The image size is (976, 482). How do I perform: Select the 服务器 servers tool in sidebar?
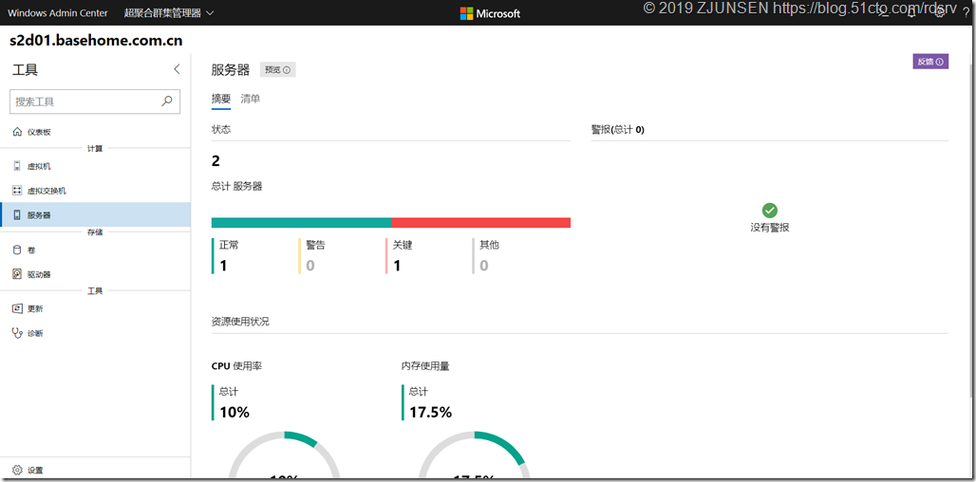(95, 215)
